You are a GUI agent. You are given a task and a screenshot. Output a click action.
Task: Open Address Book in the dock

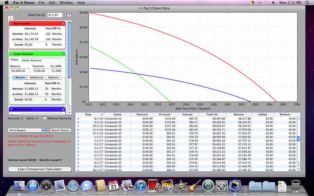pyautogui.click(x=100, y=185)
